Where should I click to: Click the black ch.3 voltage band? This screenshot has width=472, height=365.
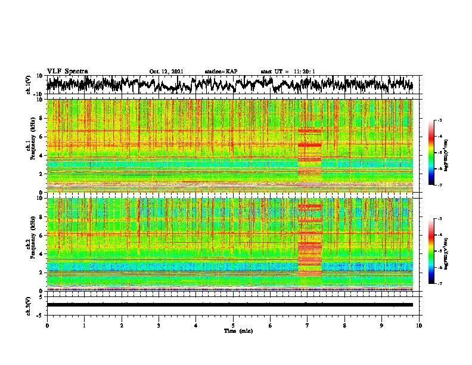coord(229,305)
